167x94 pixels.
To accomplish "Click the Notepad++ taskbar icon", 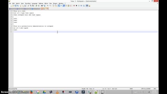I will point(96,92).
